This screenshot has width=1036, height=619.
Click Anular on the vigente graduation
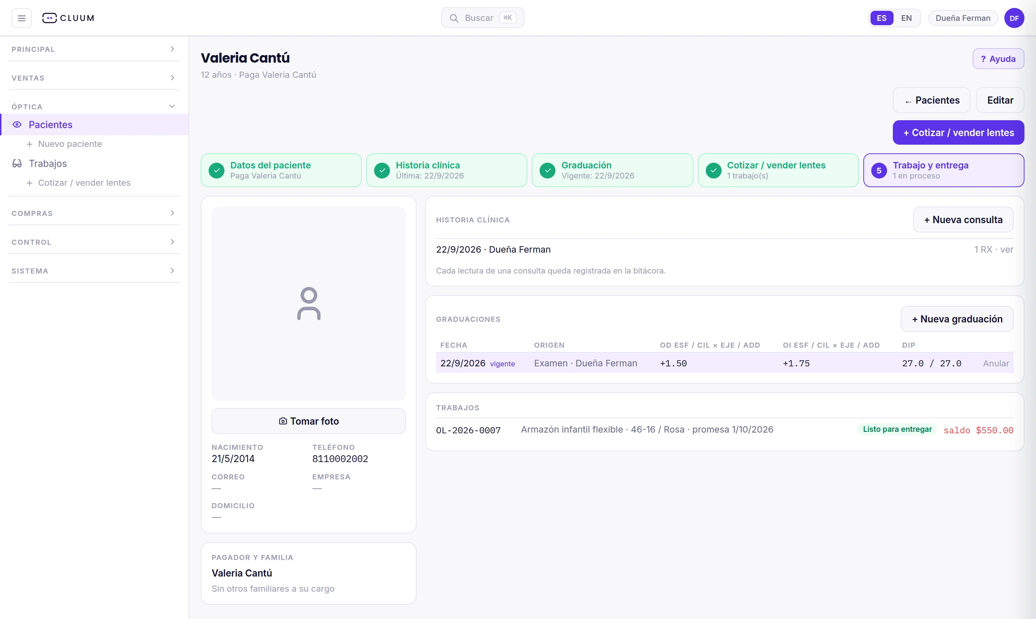point(996,363)
